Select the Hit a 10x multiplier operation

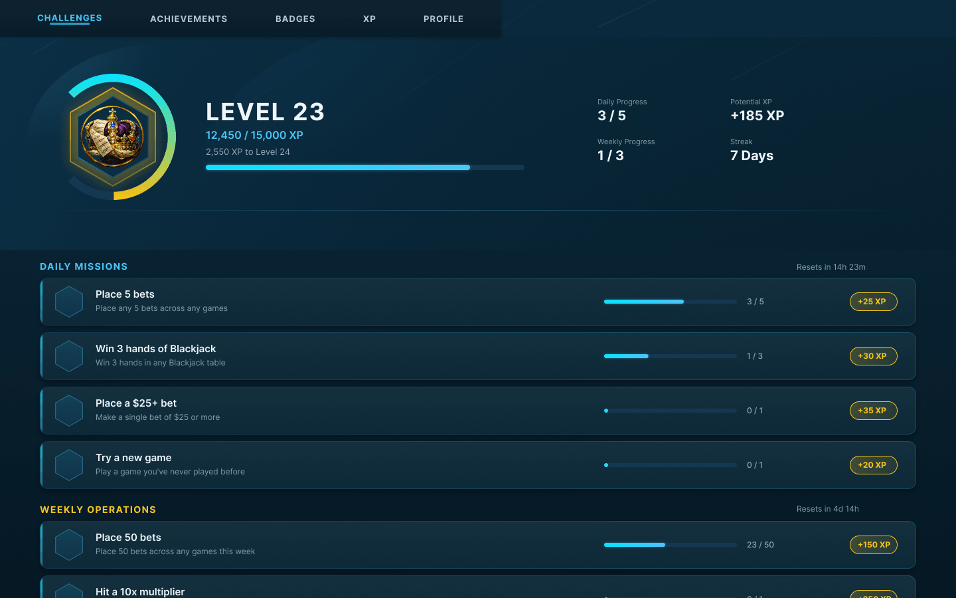[x=140, y=591]
